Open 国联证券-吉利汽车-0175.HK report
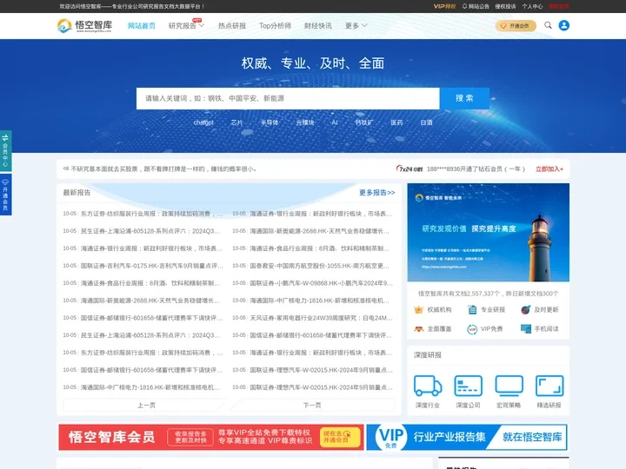 [x=151, y=266]
